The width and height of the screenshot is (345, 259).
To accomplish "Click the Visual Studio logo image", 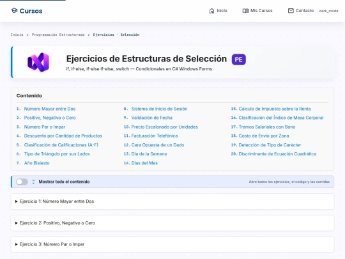I will click(38, 62).
